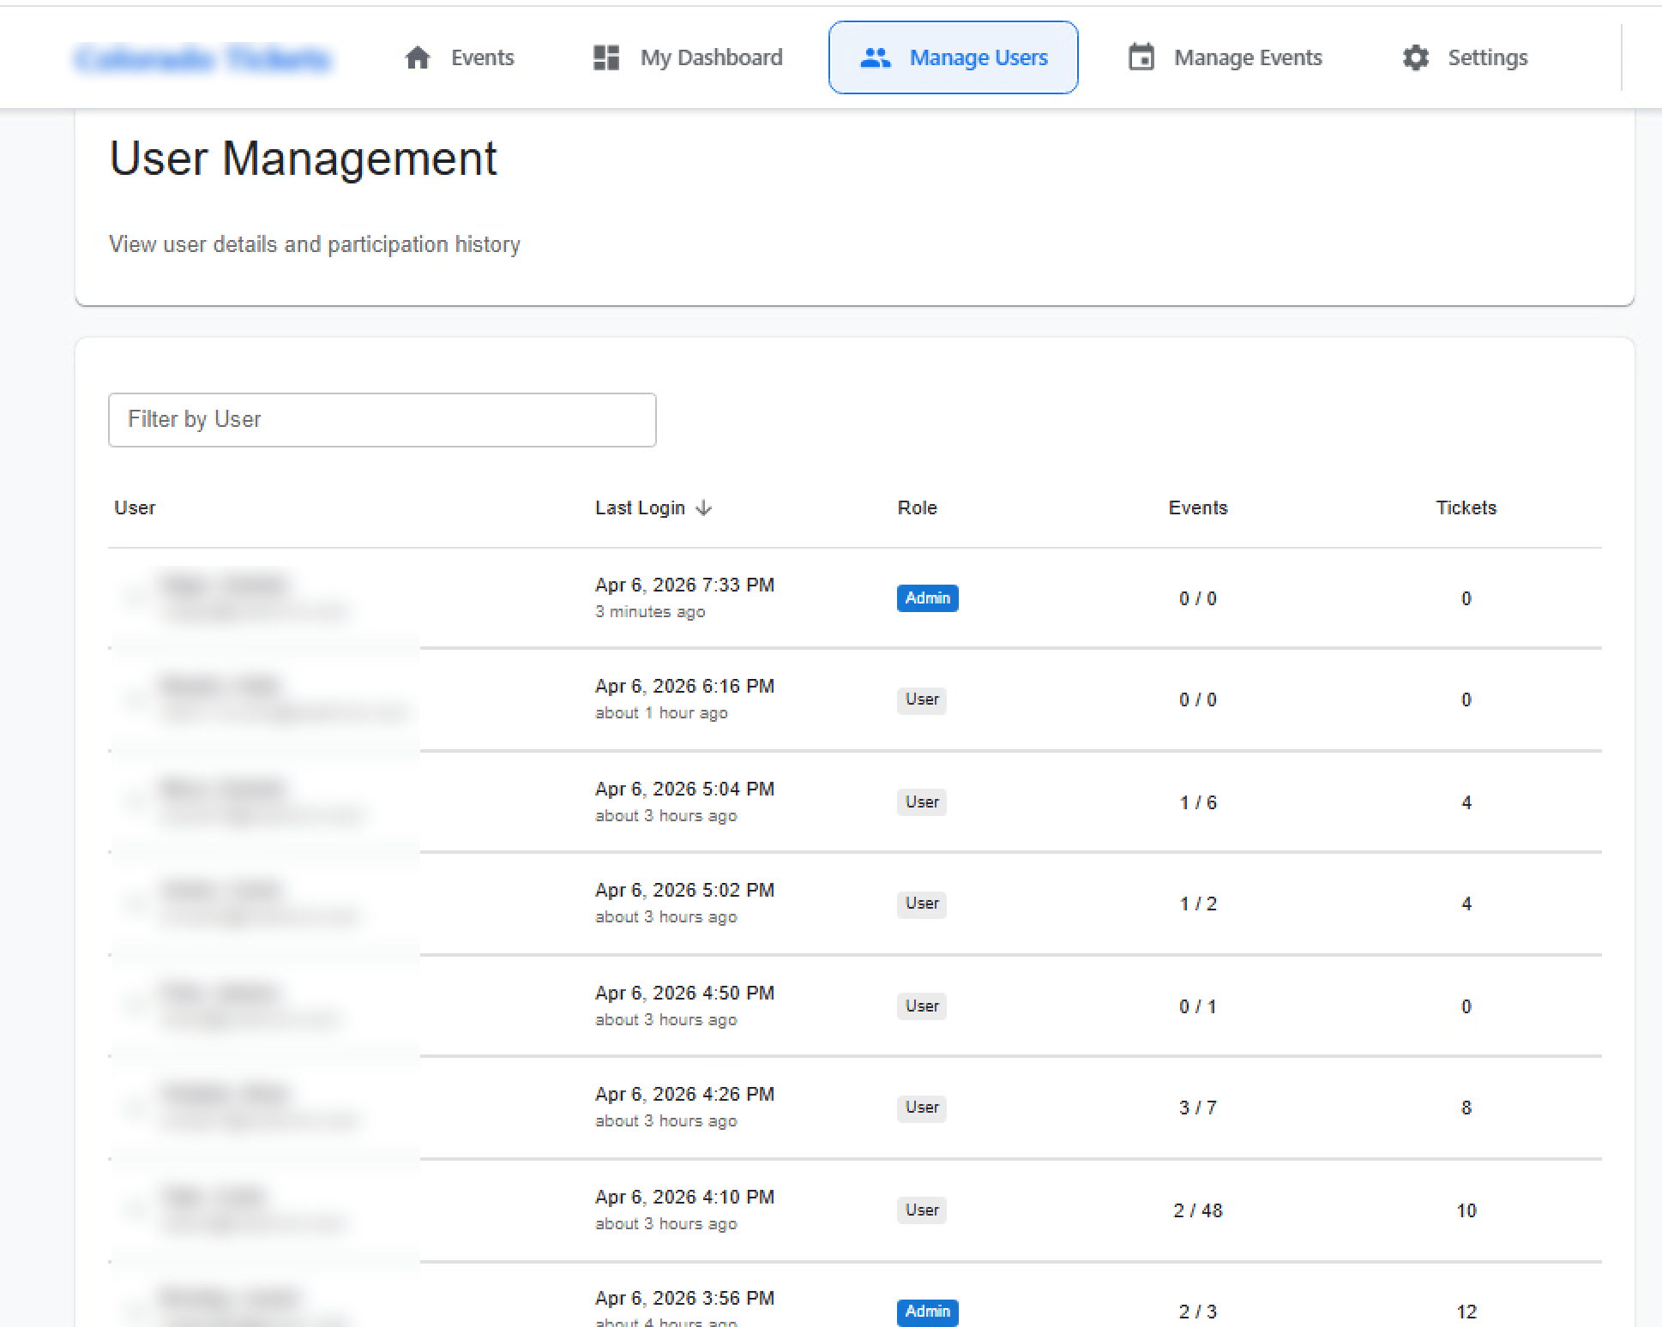Screen dimensions: 1662x1327
Task: Sort table by the Role column
Action: pyautogui.click(x=917, y=507)
